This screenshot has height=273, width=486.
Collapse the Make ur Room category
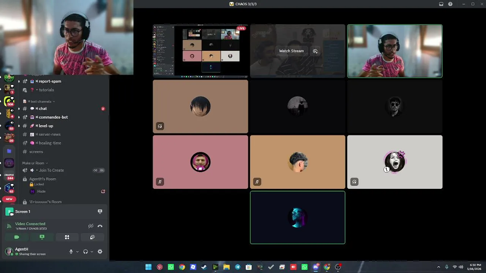point(35,163)
